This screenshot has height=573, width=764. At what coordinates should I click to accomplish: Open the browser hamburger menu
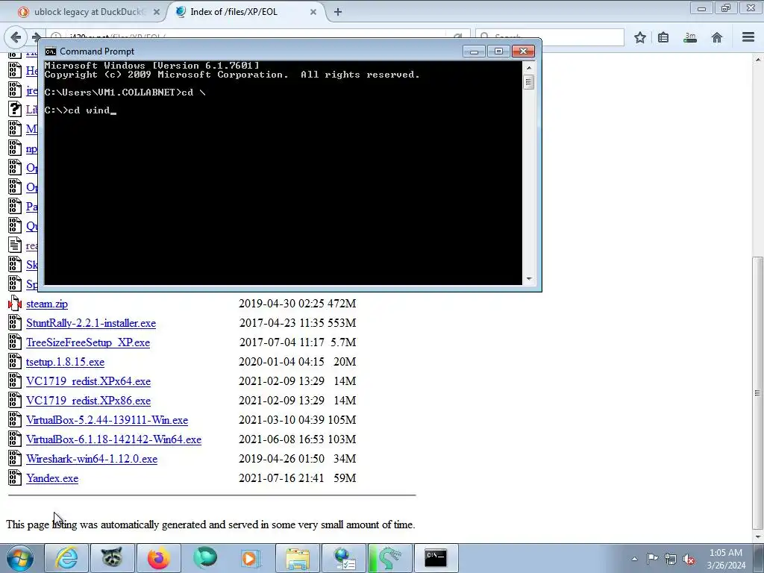click(x=748, y=37)
